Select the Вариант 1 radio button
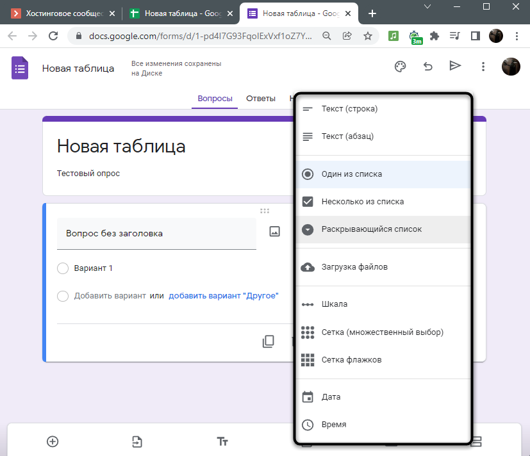530x456 pixels. (63, 268)
